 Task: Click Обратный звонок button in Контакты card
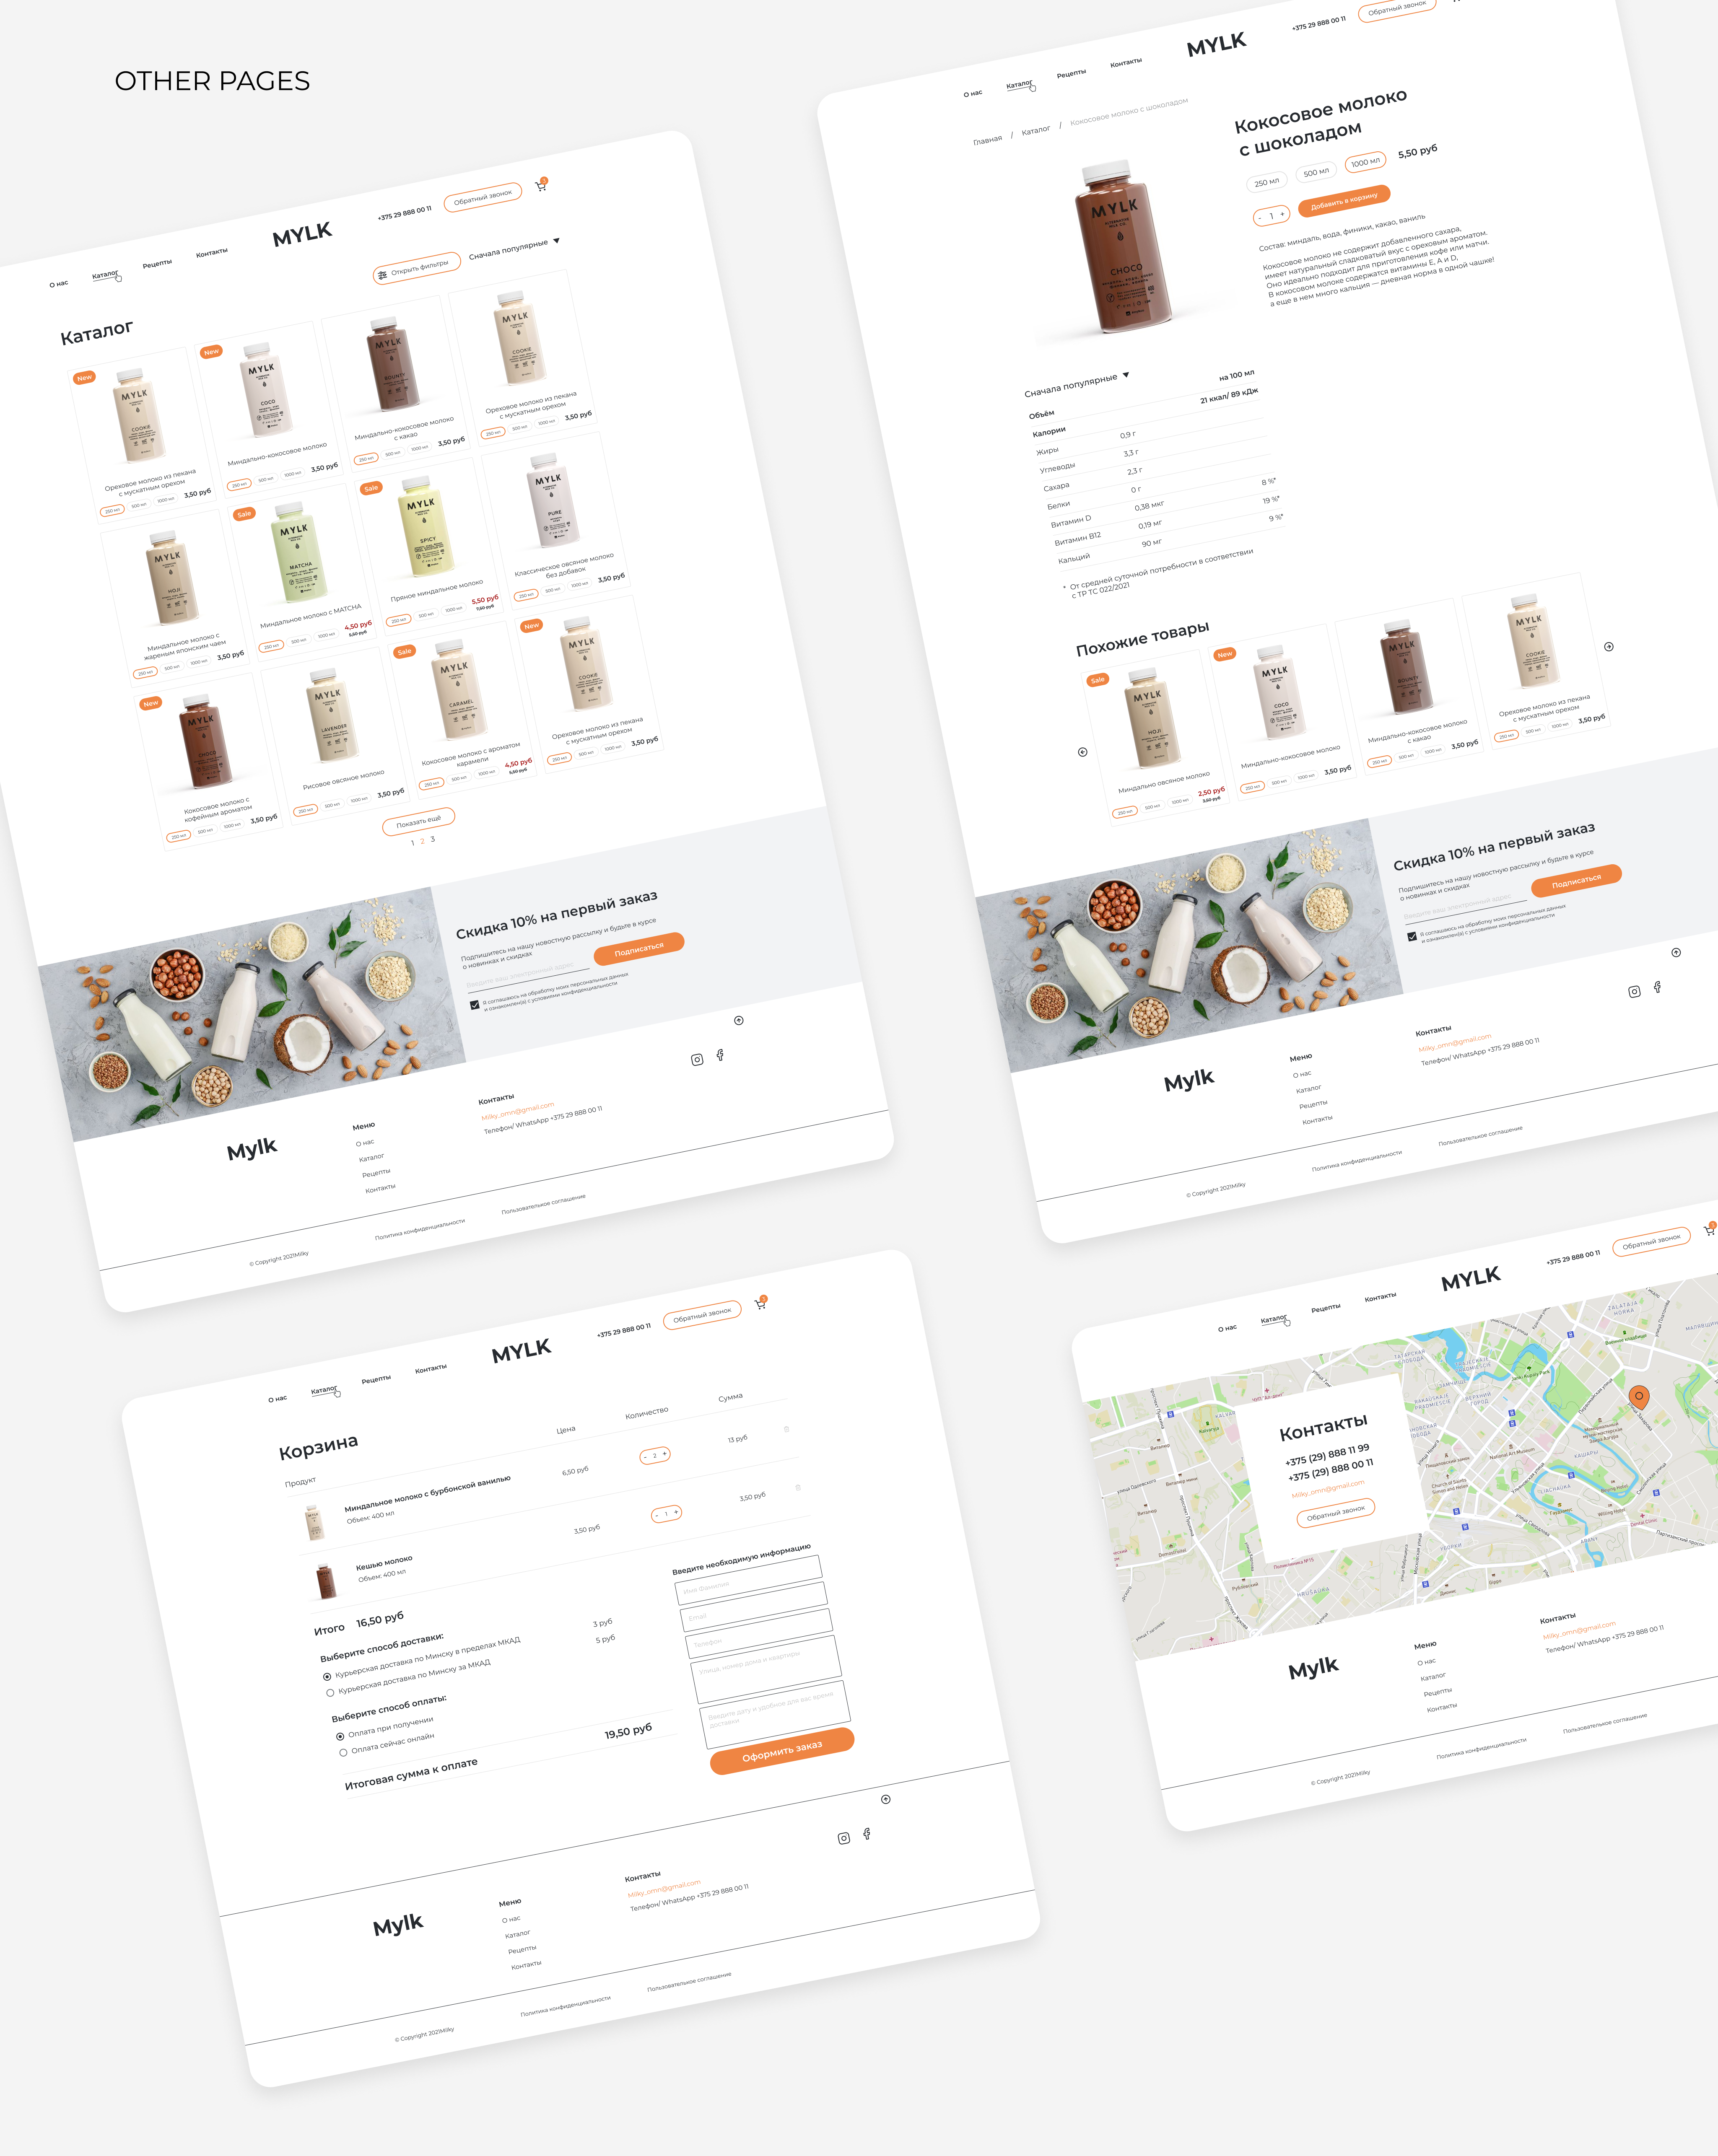pyautogui.click(x=1336, y=1513)
